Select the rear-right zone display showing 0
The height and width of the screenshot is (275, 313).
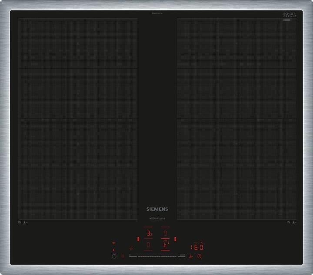tap(165, 233)
